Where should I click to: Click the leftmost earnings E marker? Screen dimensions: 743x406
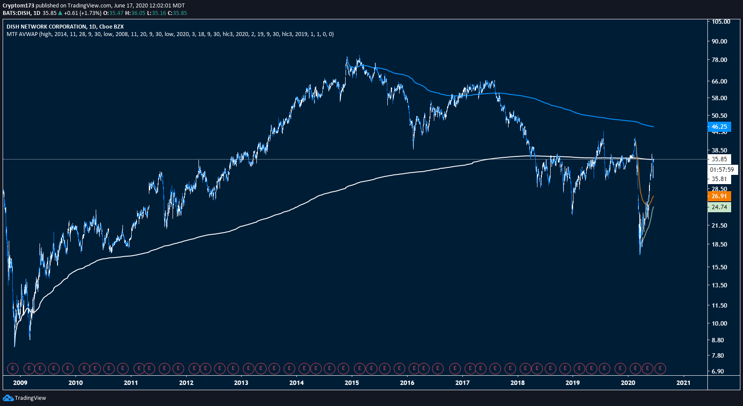point(13,368)
